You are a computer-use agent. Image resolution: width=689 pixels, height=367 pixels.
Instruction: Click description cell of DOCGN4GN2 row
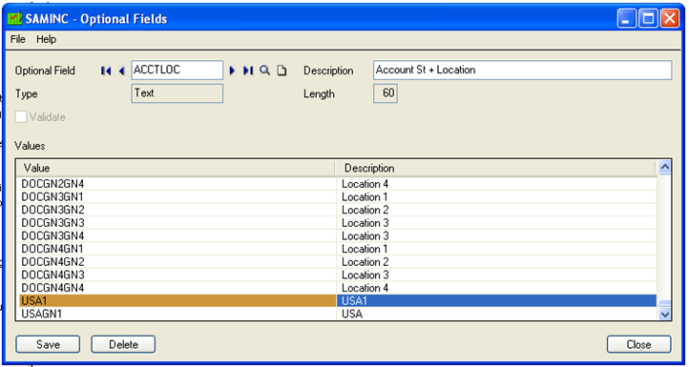click(496, 262)
